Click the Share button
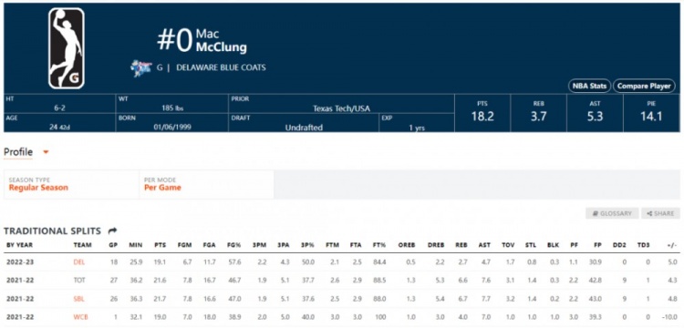 tap(660, 213)
